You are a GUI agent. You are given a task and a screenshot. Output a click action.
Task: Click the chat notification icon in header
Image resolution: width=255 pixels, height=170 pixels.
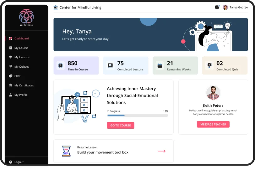[x=217, y=8]
